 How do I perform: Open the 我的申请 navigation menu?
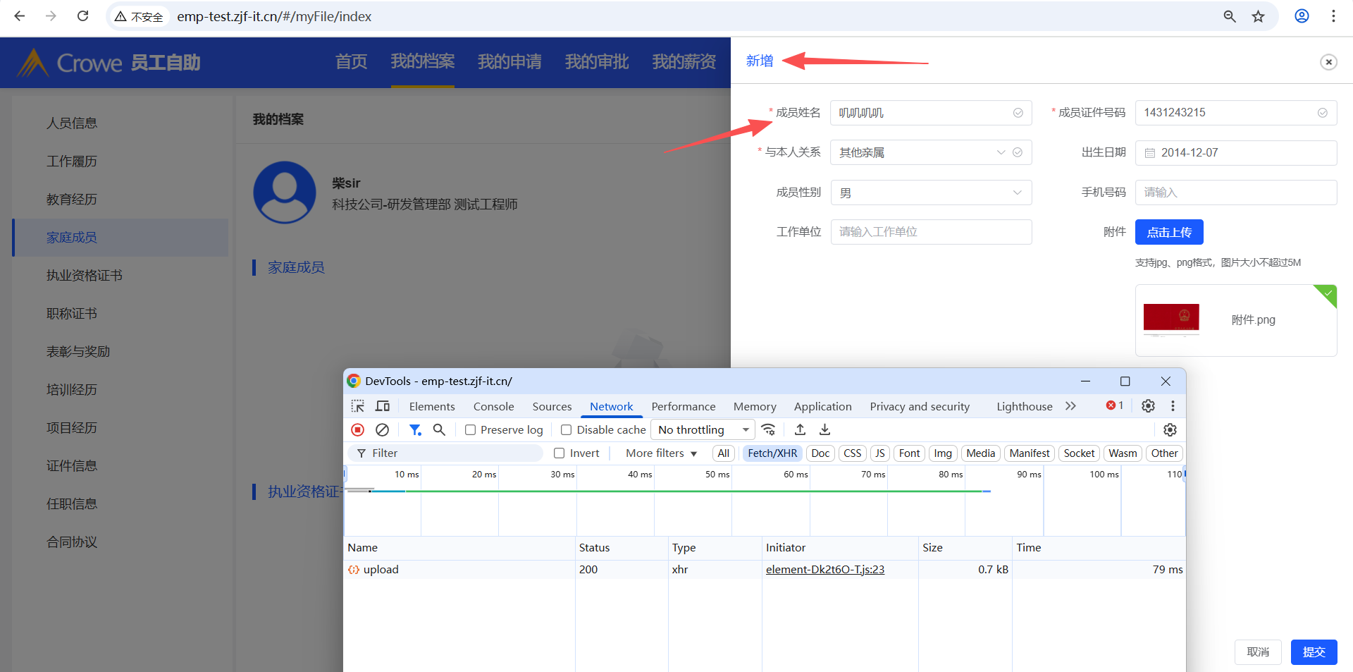pyautogui.click(x=509, y=62)
